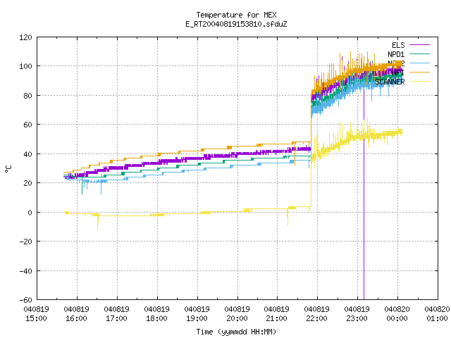451x338 pixels.
Task: Click the x-axis tick label 040819 16:00
Action: [x=77, y=314]
